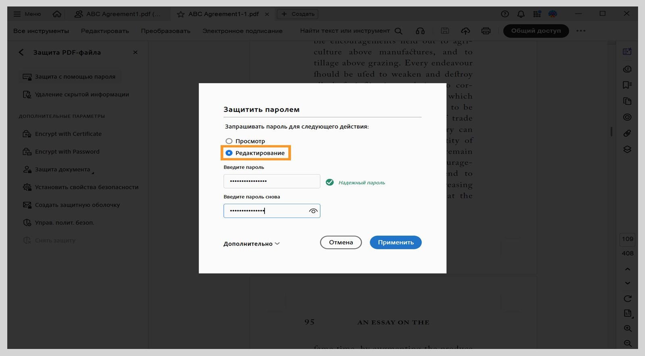This screenshot has width=645, height=356.
Task: Open the attachments paperclip icon
Action: [627, 133]
